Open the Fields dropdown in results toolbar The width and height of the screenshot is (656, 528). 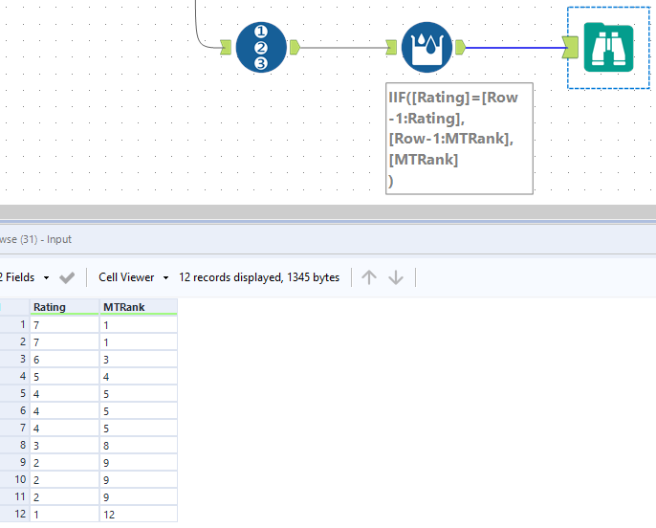point(23,277)
